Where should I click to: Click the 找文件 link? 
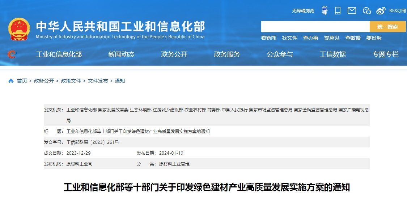[290, 38]
